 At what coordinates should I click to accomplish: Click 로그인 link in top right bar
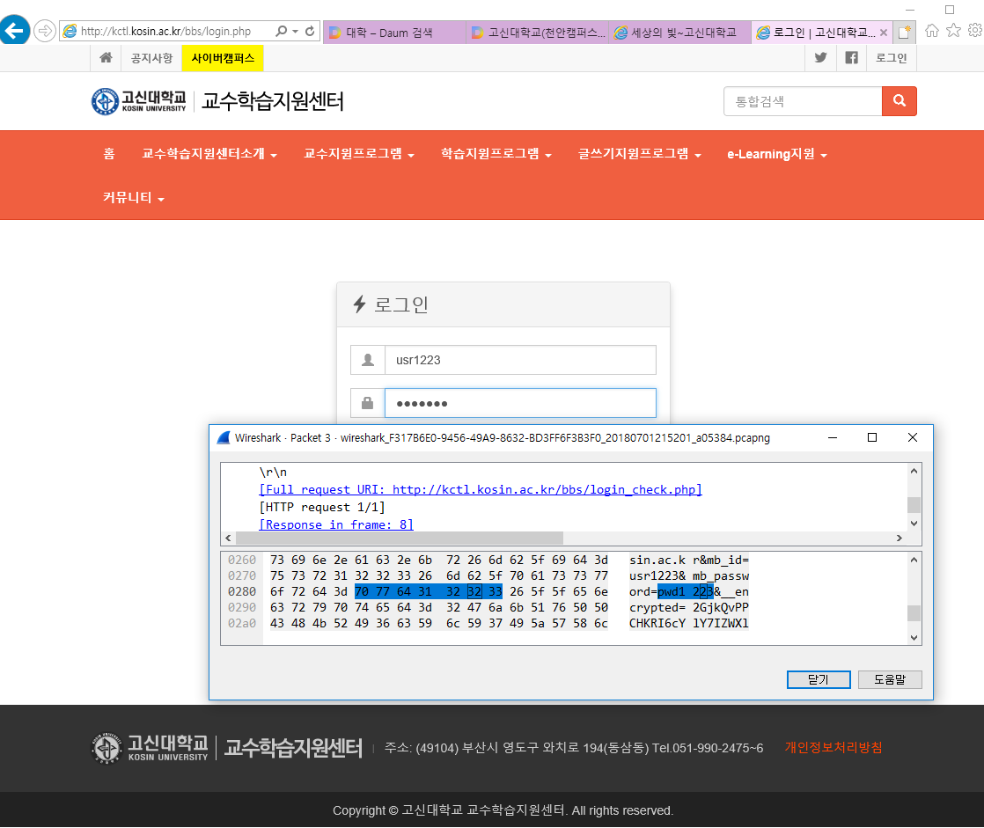coord(891,58)
